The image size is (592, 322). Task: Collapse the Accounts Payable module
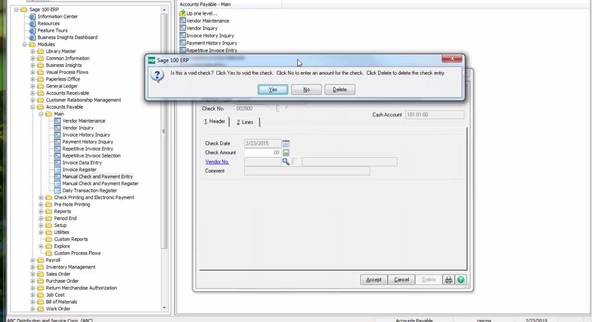click(x=33, y=107)
